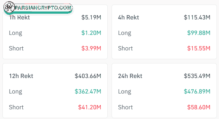
Task: Click the $403.66M 12h total value
Action: [x=88, y=76]
